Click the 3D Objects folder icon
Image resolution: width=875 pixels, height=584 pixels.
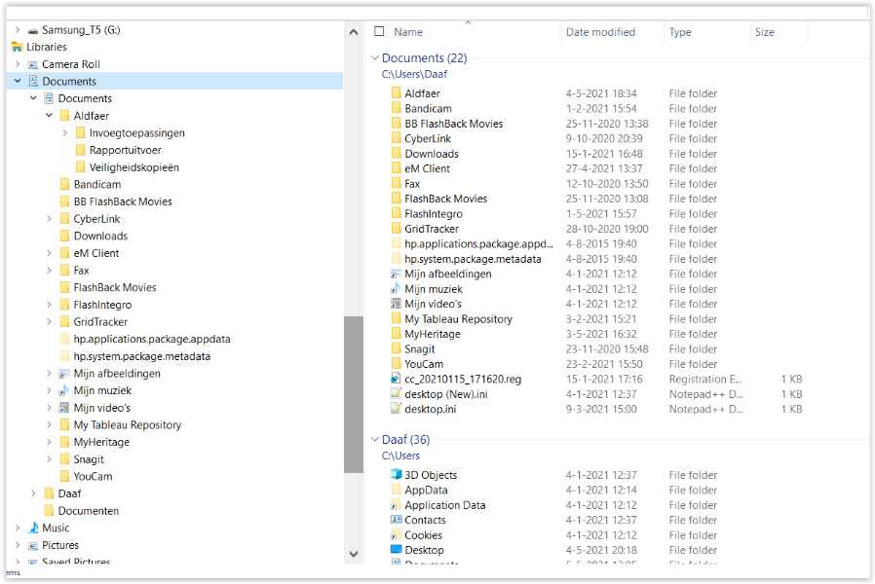(396, 475)
